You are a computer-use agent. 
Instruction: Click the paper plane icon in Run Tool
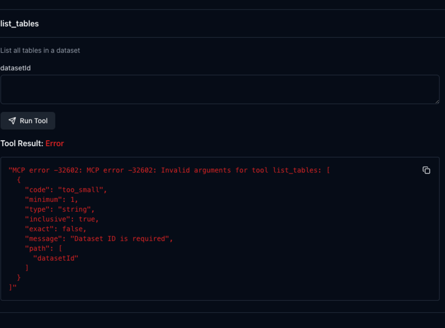point(12,121)
